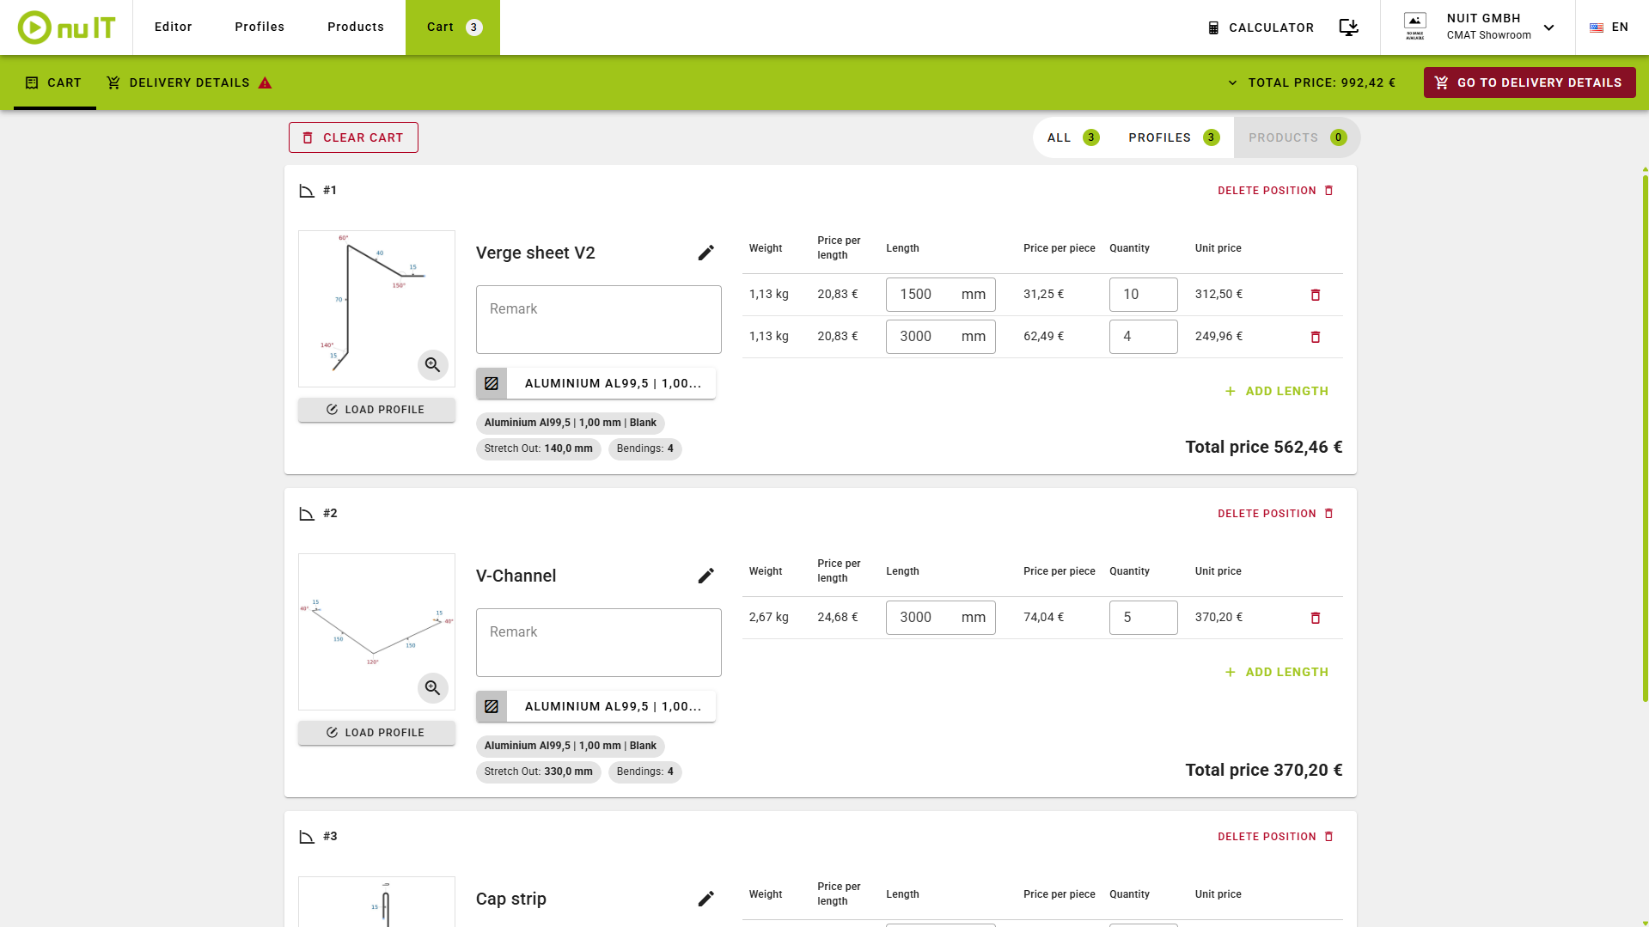Click the Remark field of Verge sheet V2
The height and width of the screenshot is (927, 1649).
pyautogui.click(x=599, y=320)
